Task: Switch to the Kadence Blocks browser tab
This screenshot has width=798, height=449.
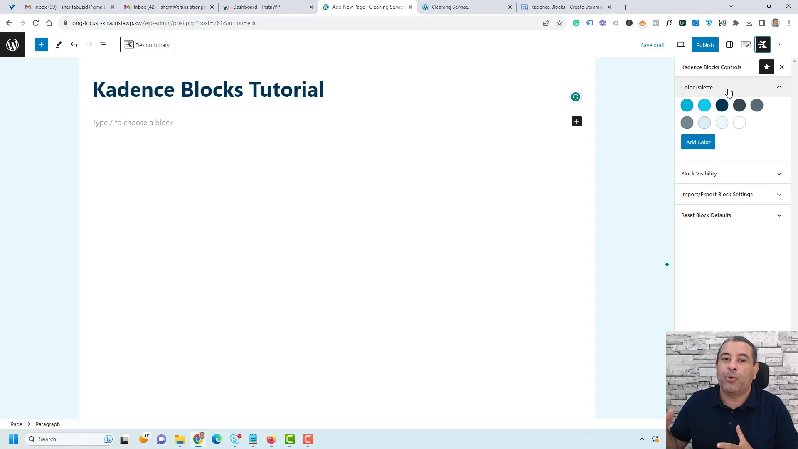Action: pyautogui.click(x=566, y=7)
